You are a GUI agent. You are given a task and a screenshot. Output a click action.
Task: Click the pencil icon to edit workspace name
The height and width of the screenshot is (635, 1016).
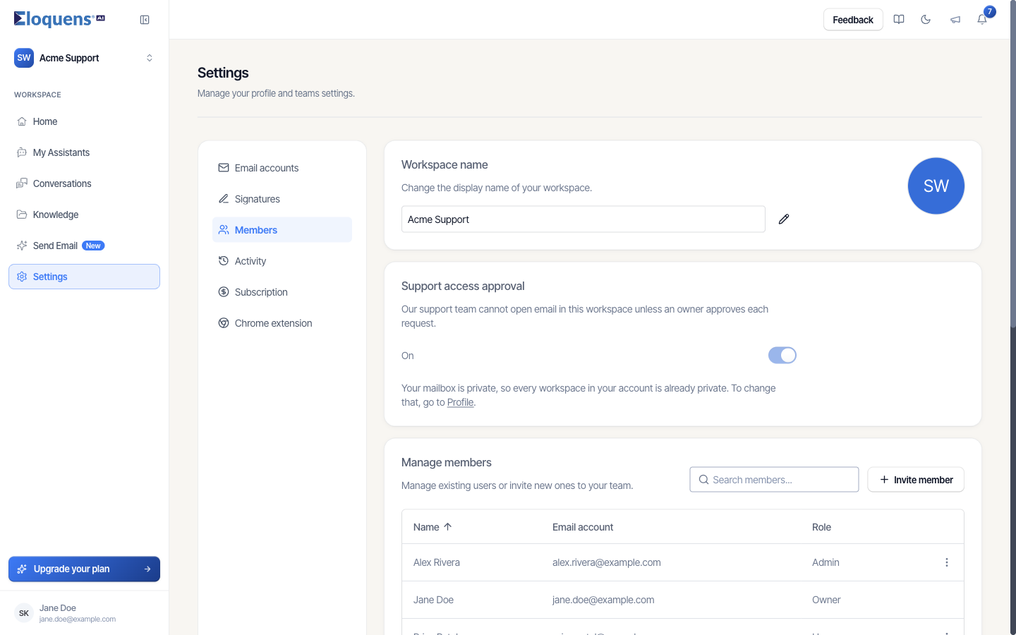coord(784,219)
